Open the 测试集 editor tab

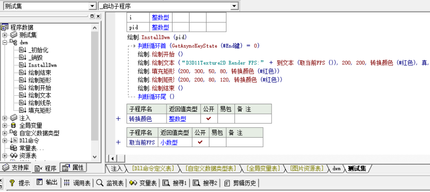(357, 169)
